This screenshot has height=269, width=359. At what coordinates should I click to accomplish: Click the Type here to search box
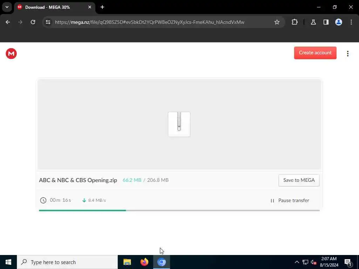pyautogui.click(x=67, y=262)
